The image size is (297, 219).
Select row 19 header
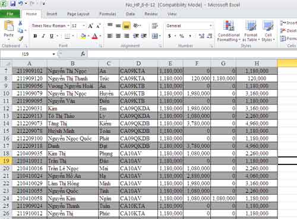coord(6,161)
